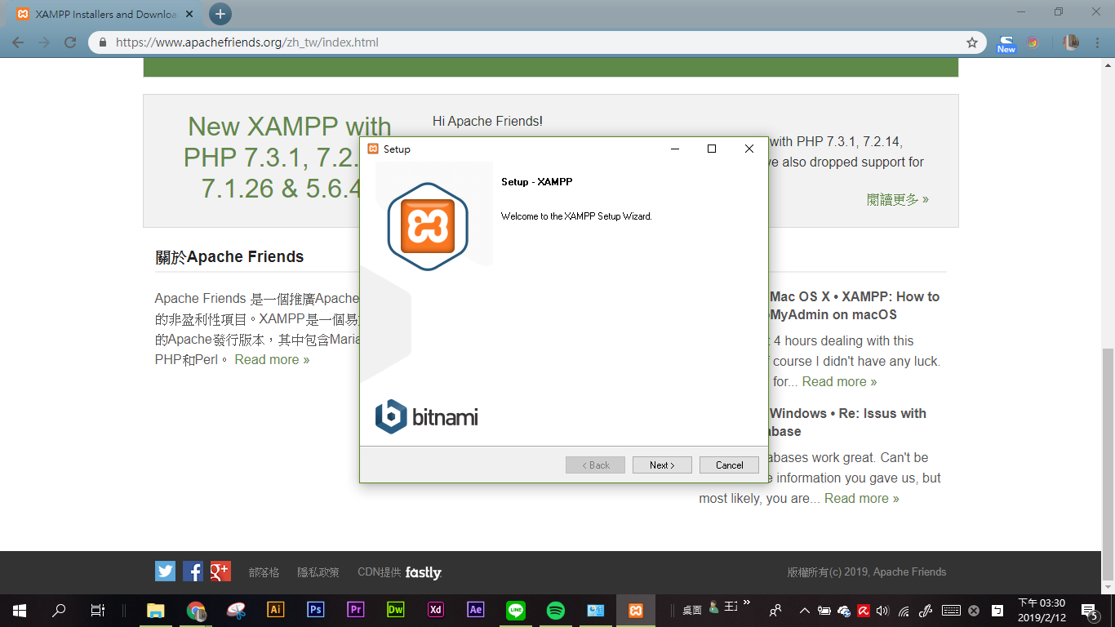Expand the 桌面 toolbar chevron in the taskbar
Screen dimensions: 1115x627
(x=746, y=603)
